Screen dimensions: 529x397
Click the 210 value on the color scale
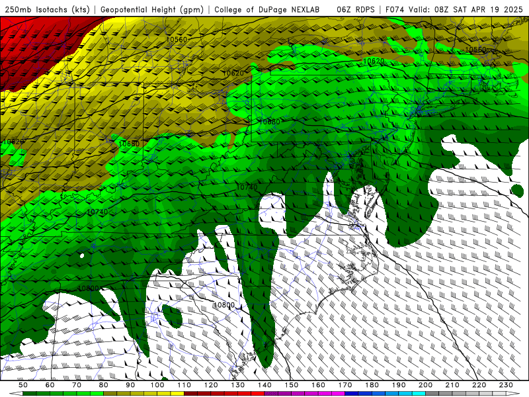452,385
